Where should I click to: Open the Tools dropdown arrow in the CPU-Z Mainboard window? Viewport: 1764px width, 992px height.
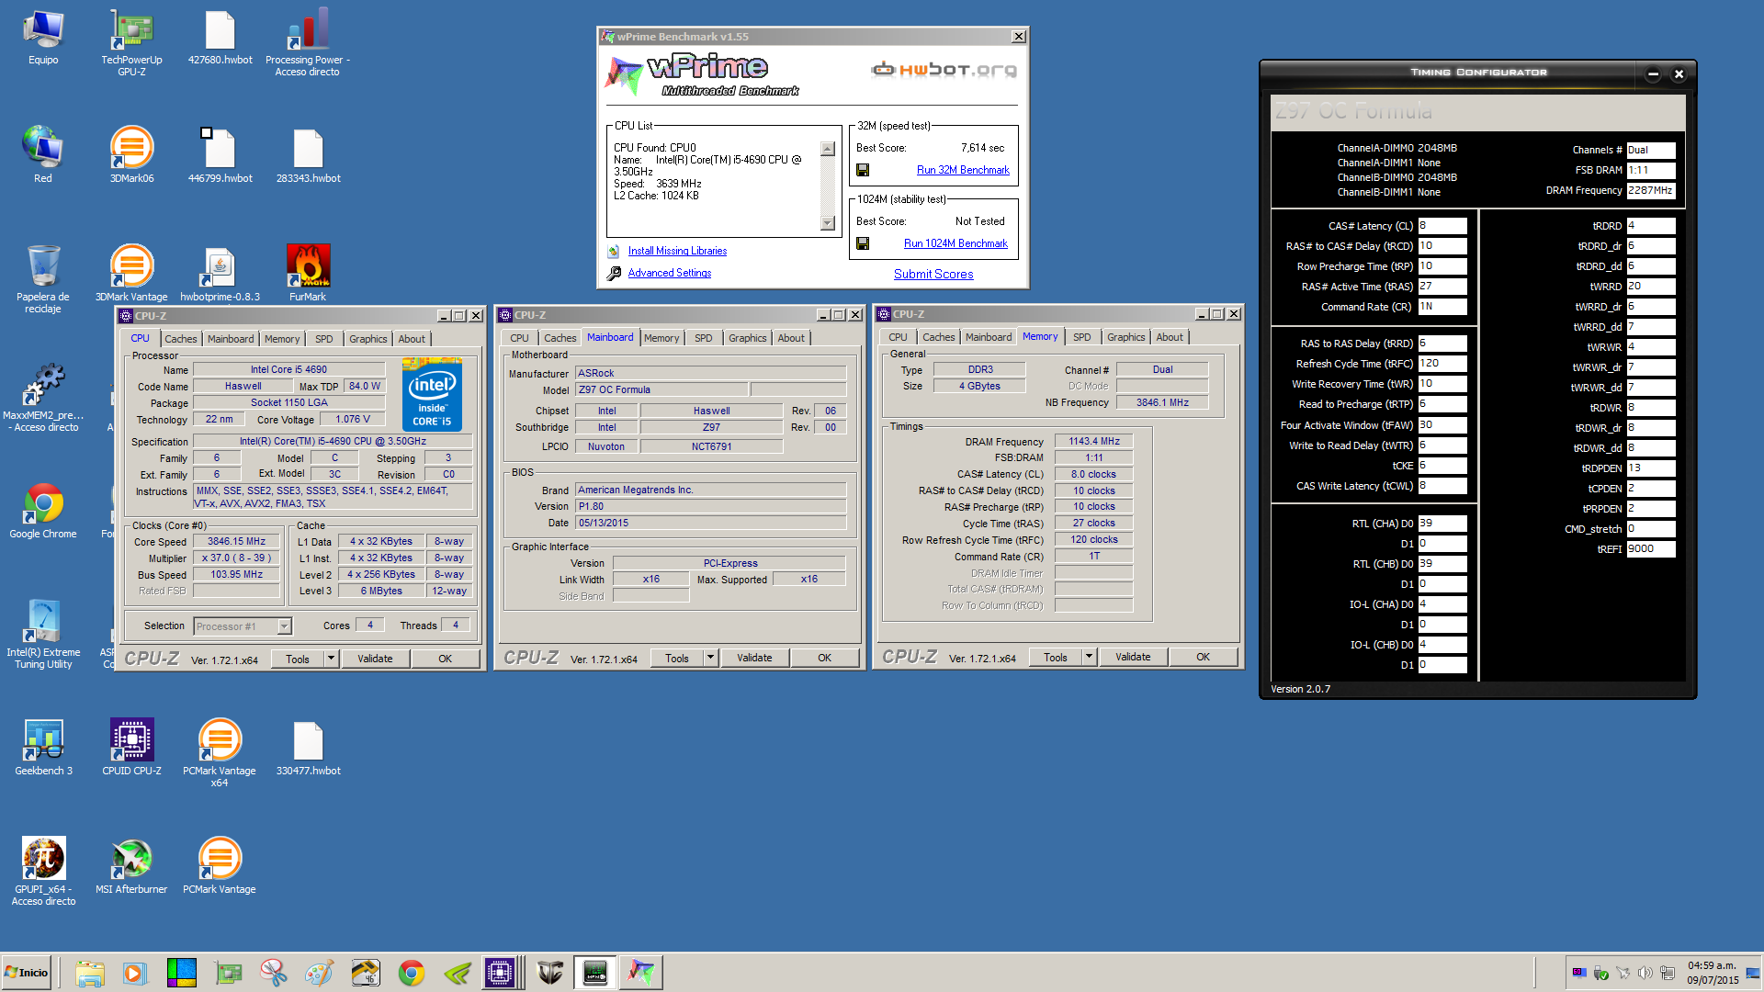pyautogui.click(x=711, y=658)
